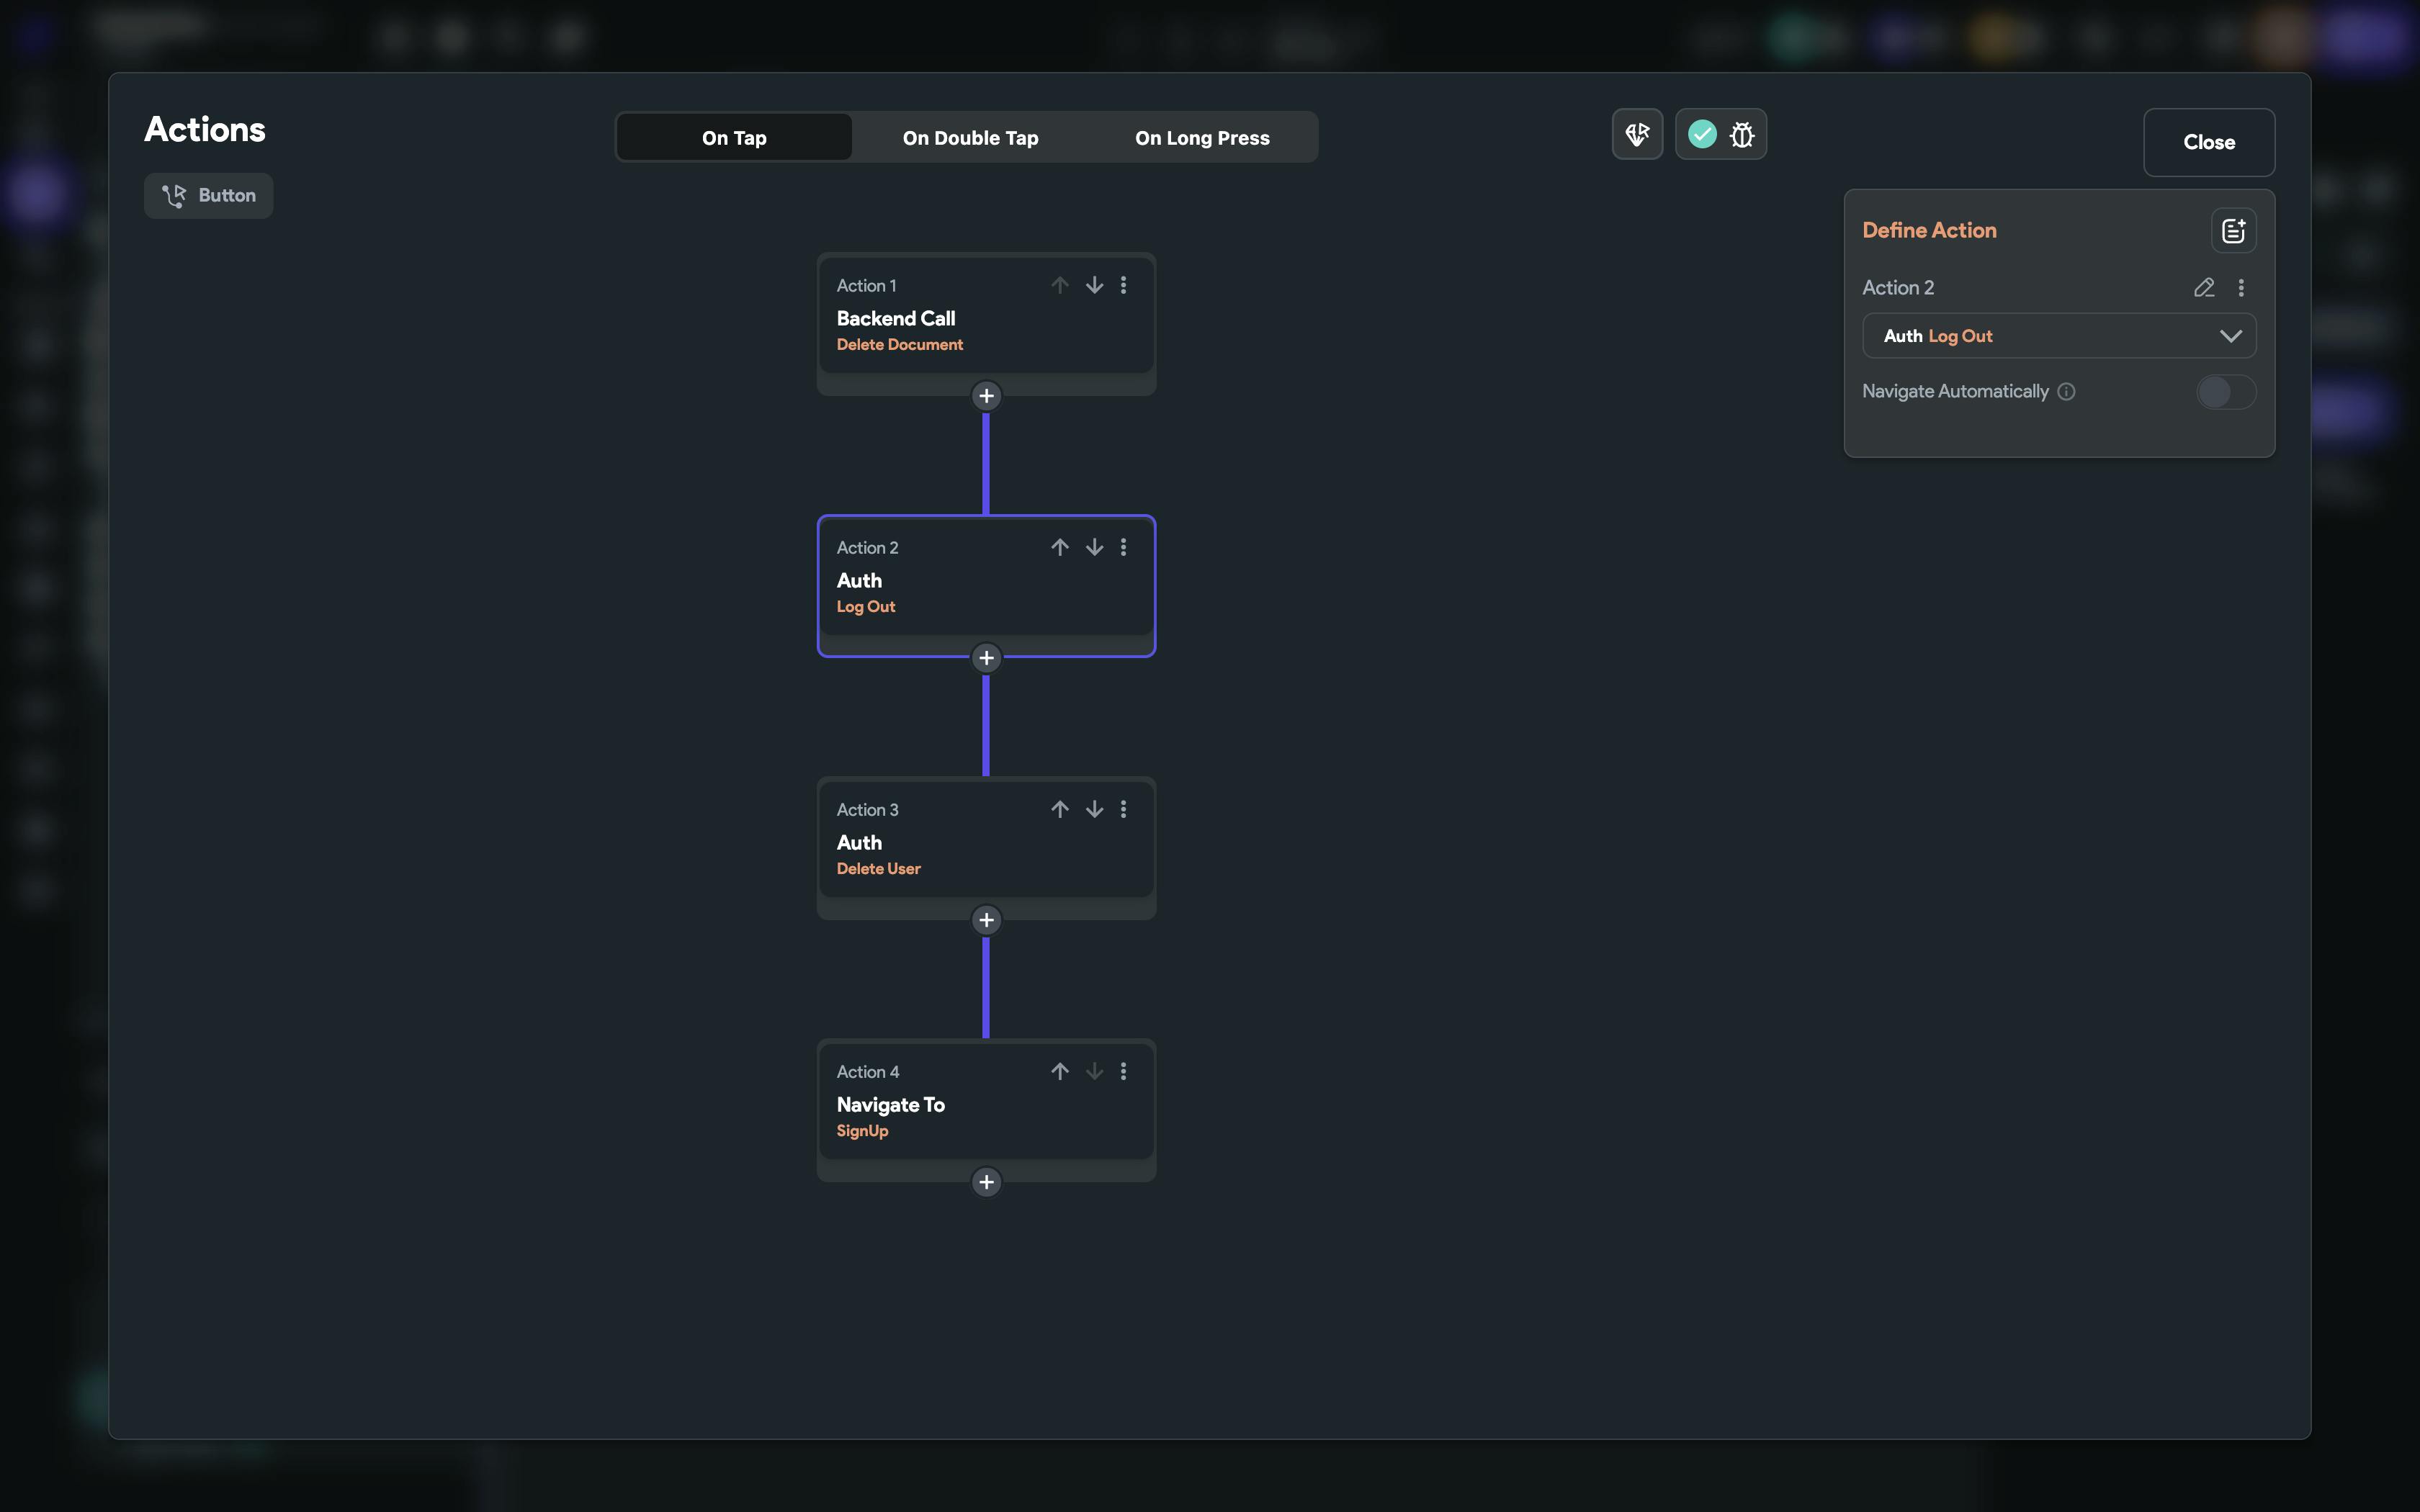Image resolution: width=2420 pixels, height=1512 pixels.
Task: Click the Button widget chip
Action: coord(209,195)
